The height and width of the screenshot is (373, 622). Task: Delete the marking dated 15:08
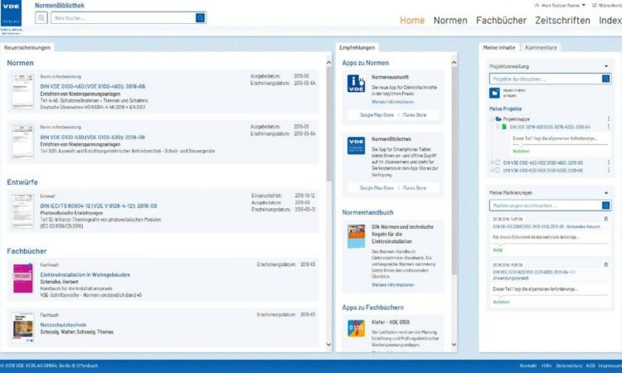pos(605,264)
